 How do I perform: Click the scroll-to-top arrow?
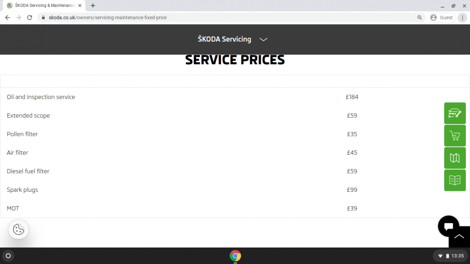tap(459, 237)
